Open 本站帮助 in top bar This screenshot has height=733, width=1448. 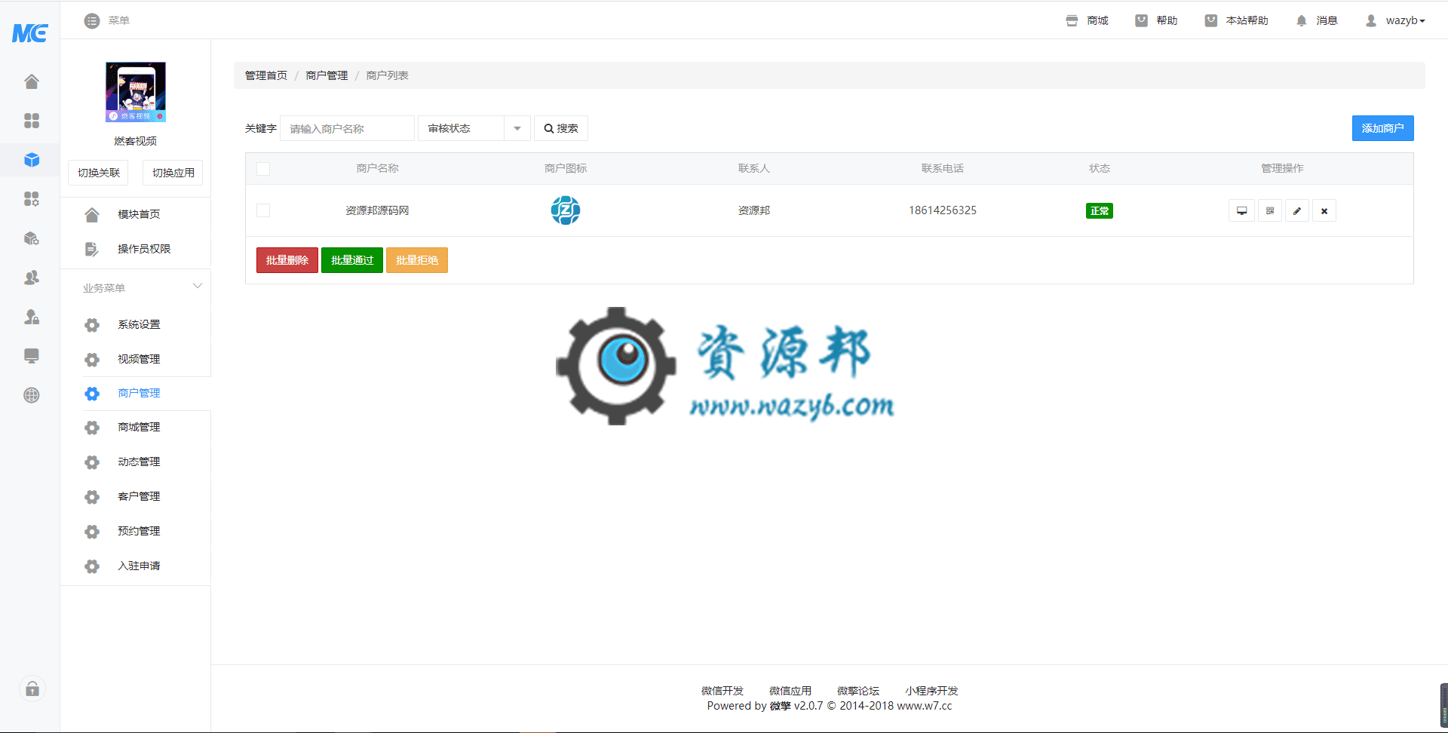[x=1237, y=21]
